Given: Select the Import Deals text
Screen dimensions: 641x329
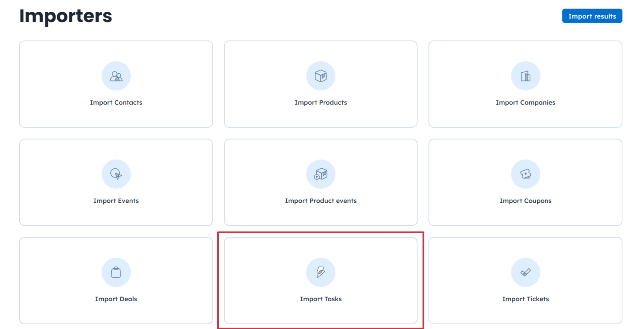Looking at the screenshot, I should point(116,299).
